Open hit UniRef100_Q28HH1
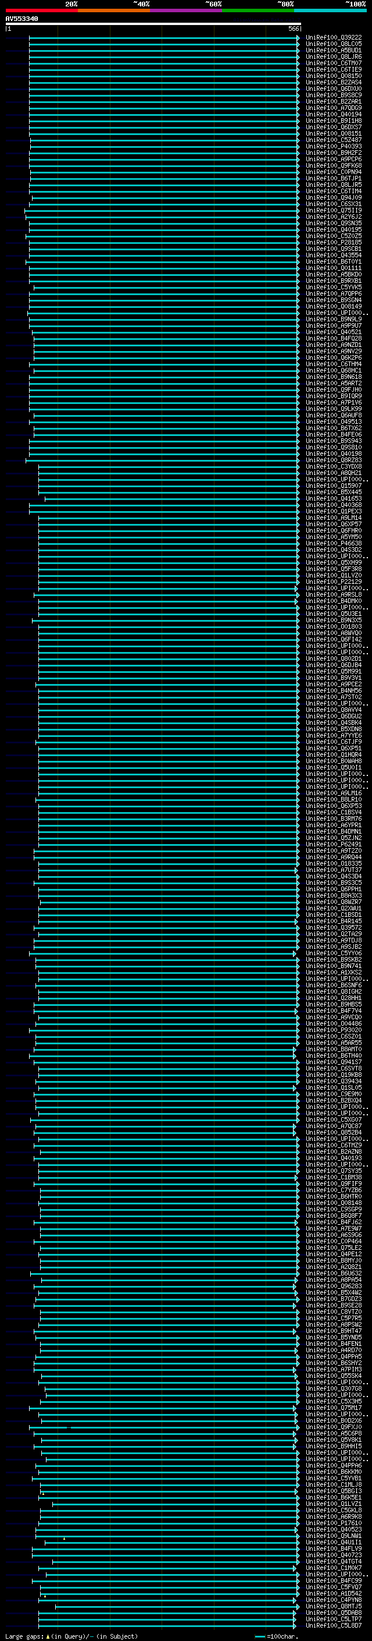Image resolution: width=372 pixels, height=1641 pixels. pos(333,998)
